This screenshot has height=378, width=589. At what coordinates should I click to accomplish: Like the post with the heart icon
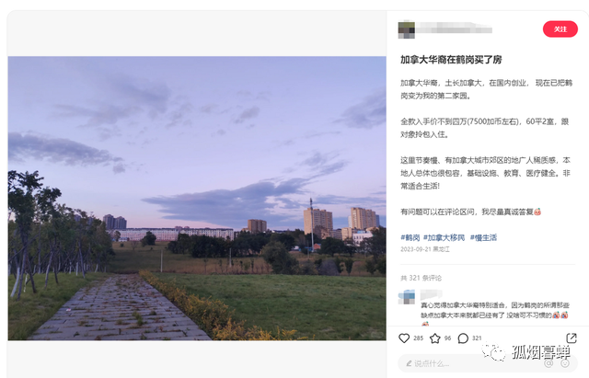[404, 338]
